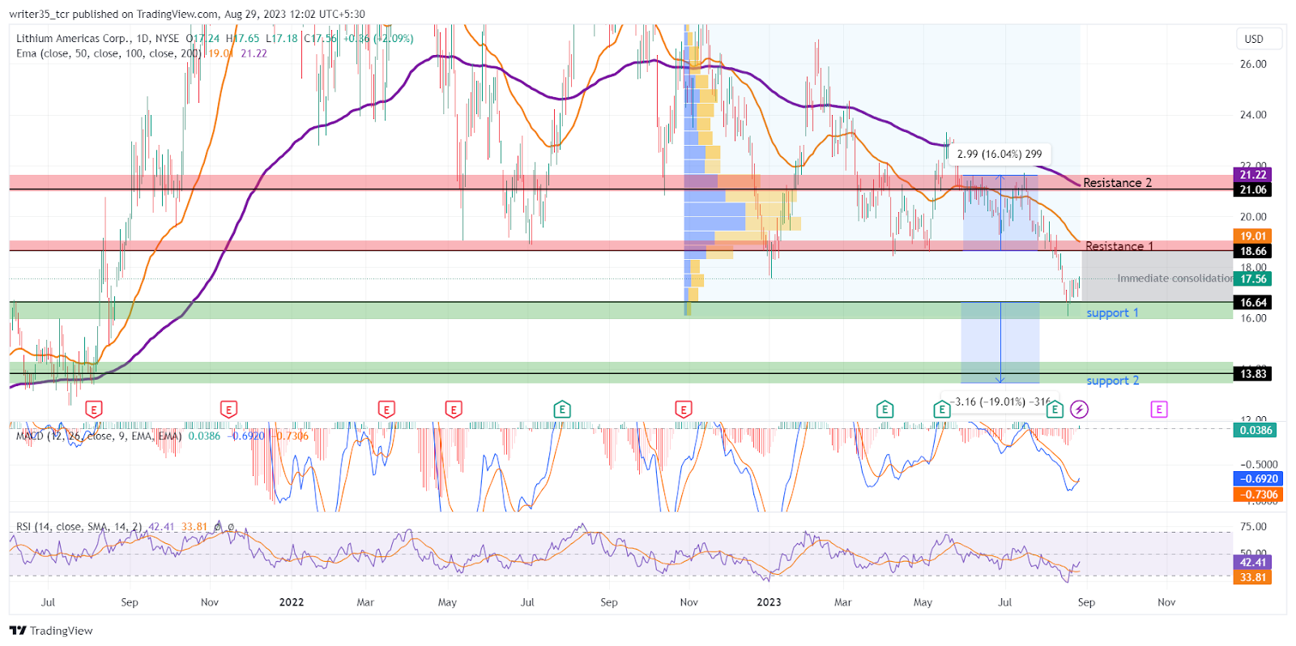
Task: Click the 42.41 RSI value tag
Action: tap(1252, 563)
